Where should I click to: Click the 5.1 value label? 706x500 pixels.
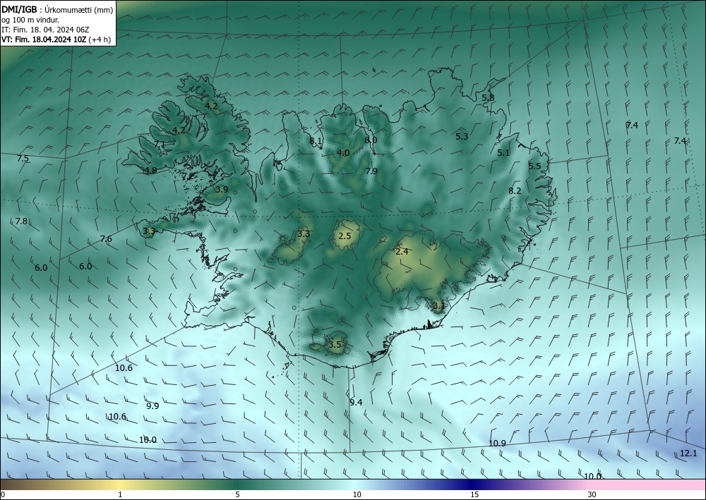(503, 153)
